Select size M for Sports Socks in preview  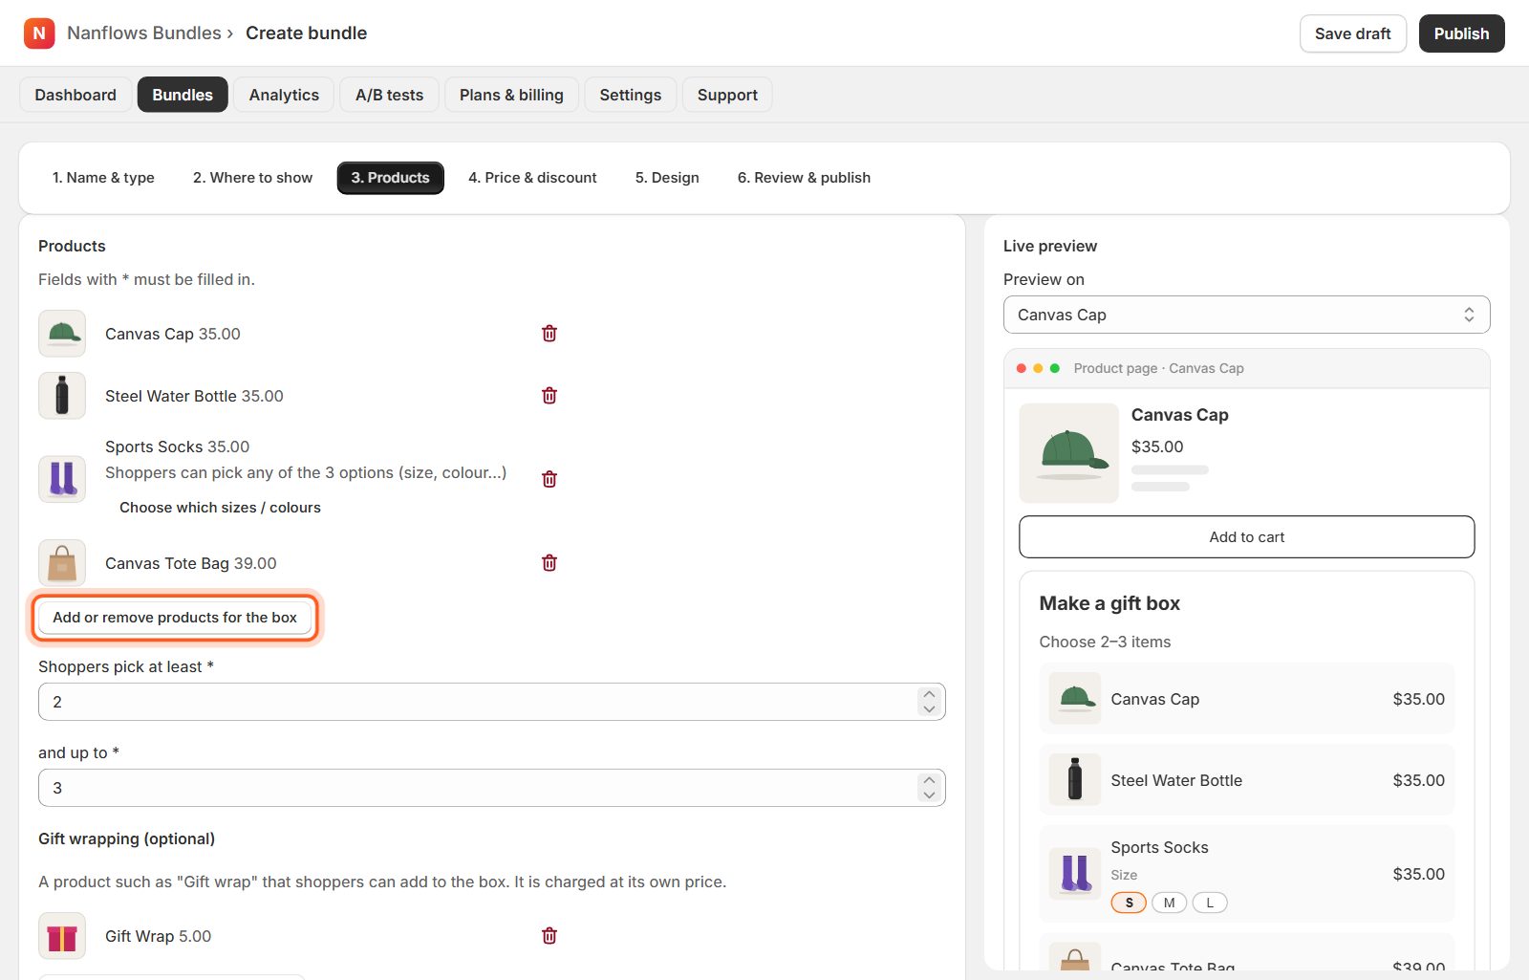(x=1169, y=903)
